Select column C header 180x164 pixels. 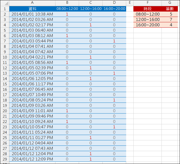(x=91, y=3)
